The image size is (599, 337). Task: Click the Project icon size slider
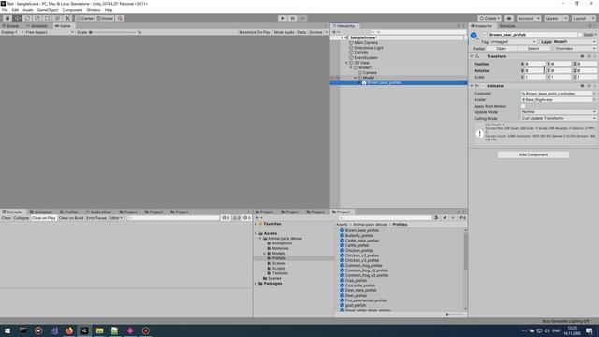point(455,315)
